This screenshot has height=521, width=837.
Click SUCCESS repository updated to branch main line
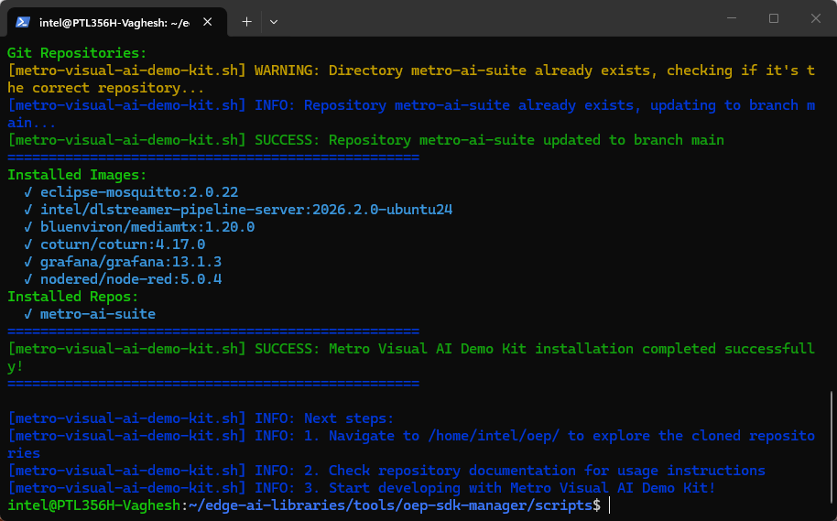tap(366, 140)
